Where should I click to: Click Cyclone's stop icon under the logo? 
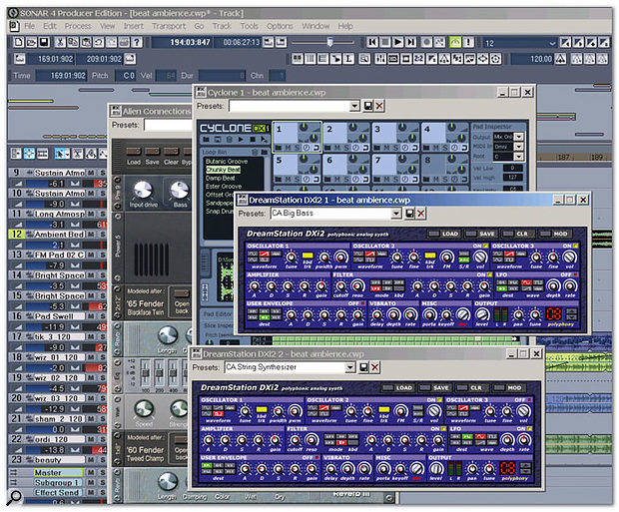coord(253,140)
